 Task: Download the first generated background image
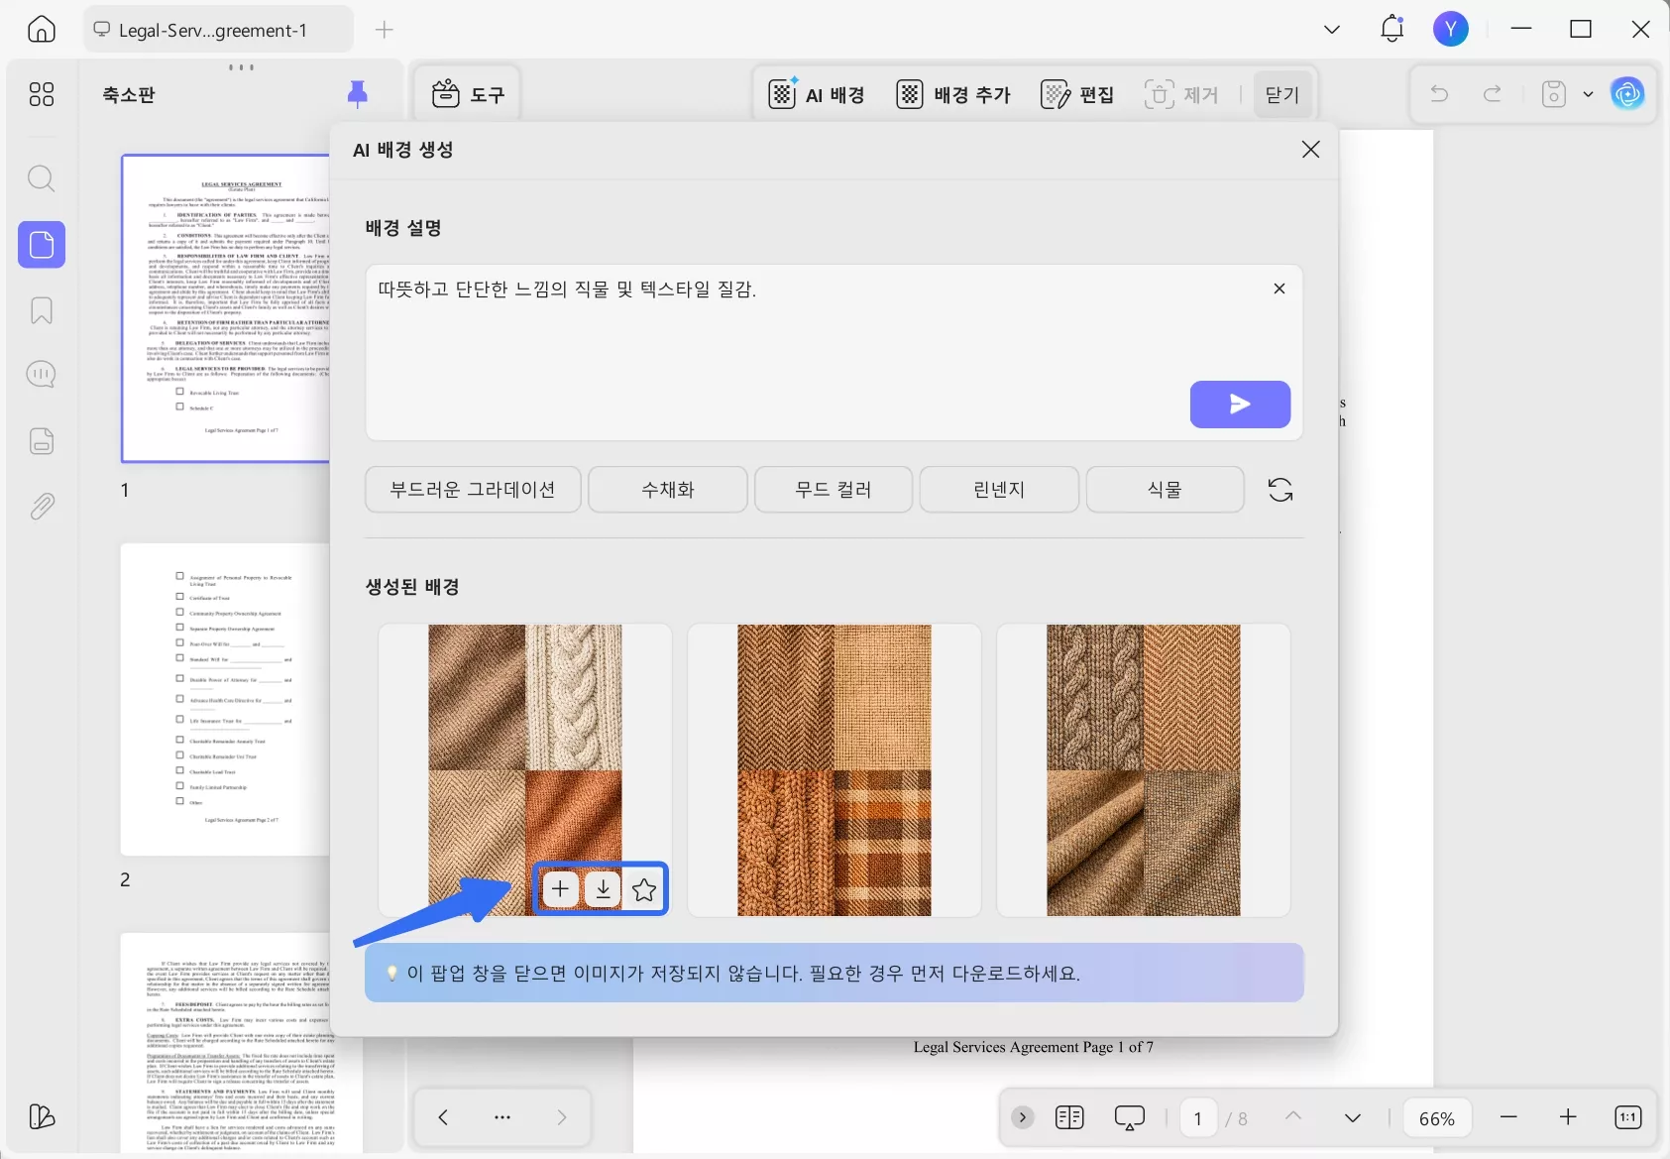tap(603, 888)
